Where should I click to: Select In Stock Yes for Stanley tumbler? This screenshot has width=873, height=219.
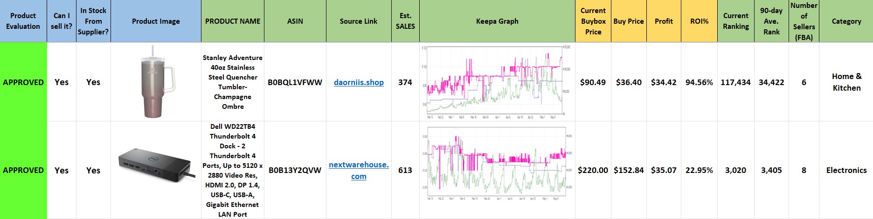click(x=93, y=82)
